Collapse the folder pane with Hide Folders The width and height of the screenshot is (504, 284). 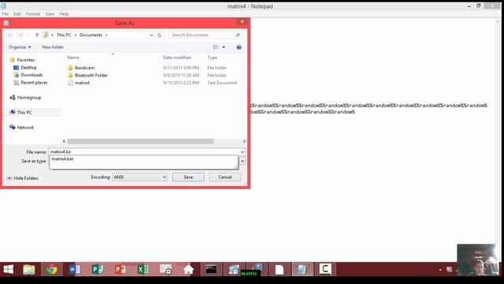click(23, 177)
